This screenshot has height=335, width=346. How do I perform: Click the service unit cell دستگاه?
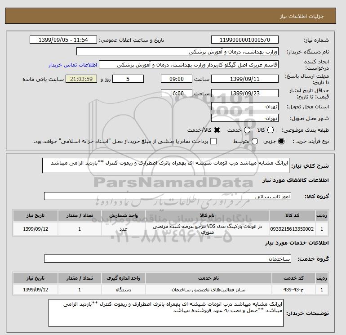pos(124,290)
